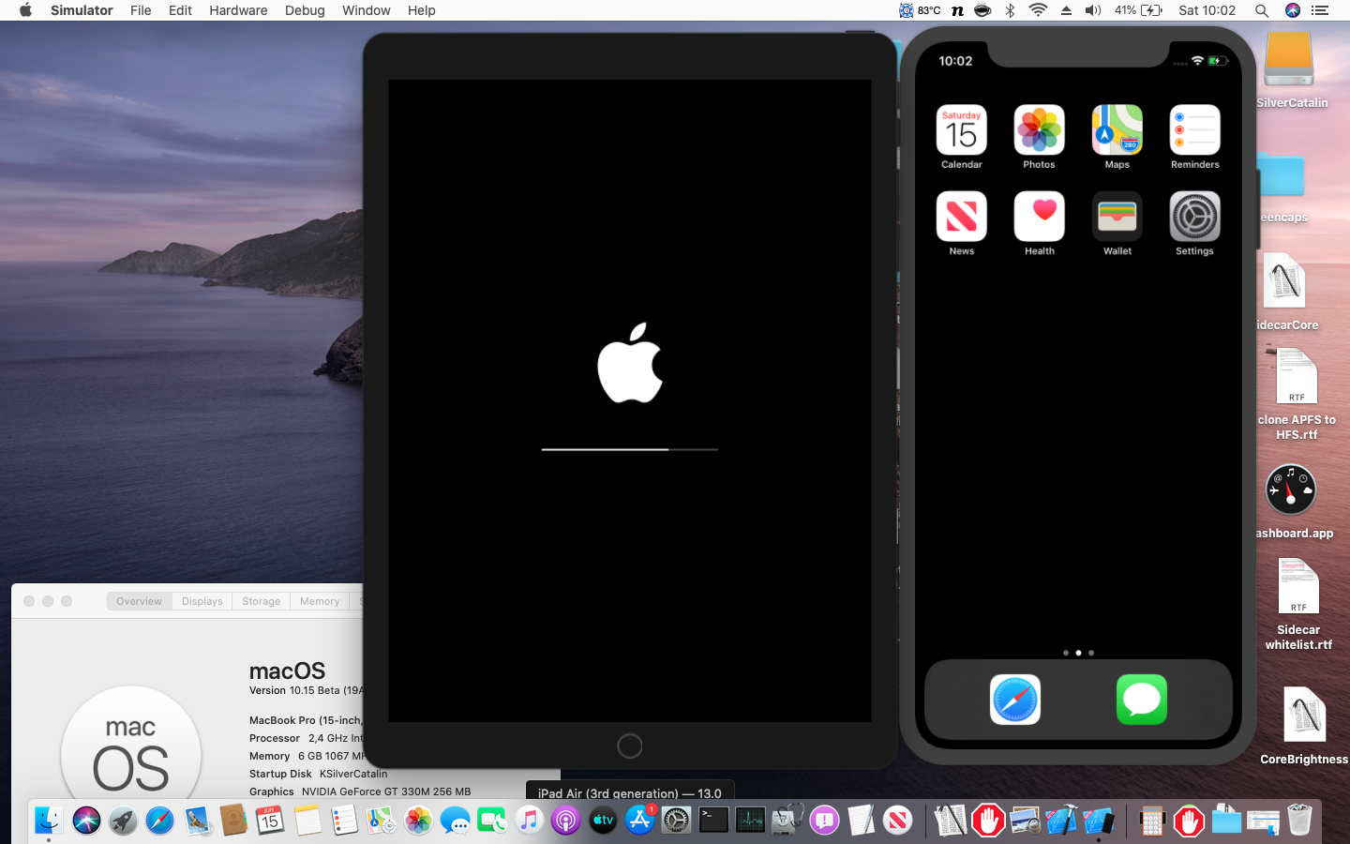Image resolution: width=1350 pixels, height=844 pixels.
Task: Open Settings on the iPhone simulator
Action: (1194, 217)
